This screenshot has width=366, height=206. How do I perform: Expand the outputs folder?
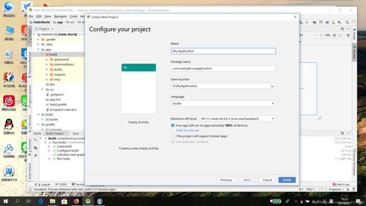(47, 74)
